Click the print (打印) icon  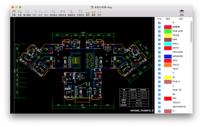coord(99,13)
